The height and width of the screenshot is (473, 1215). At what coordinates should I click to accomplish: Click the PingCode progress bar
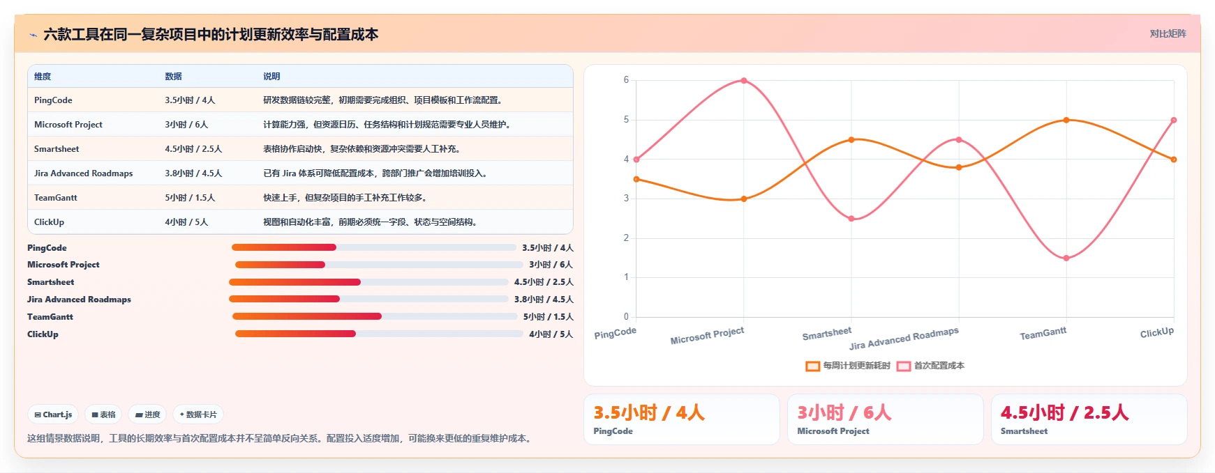click(x=374, y=247)
